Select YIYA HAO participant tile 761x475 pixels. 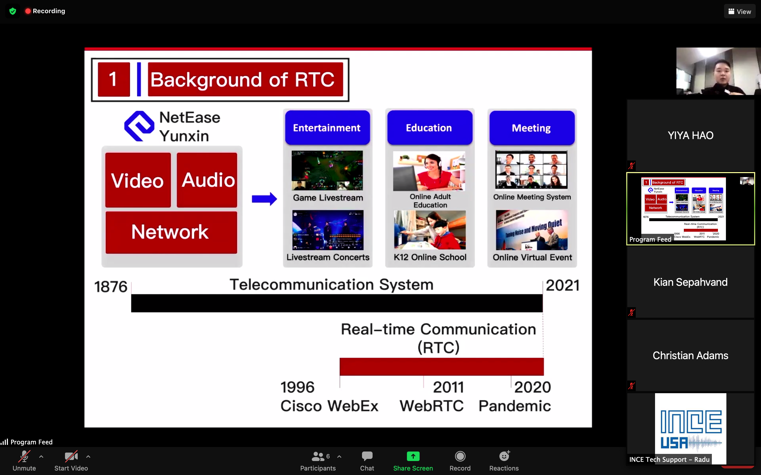(x=690, y=135)
